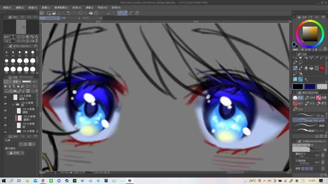Select the 線画 brush sub tool

click(309, 125)
